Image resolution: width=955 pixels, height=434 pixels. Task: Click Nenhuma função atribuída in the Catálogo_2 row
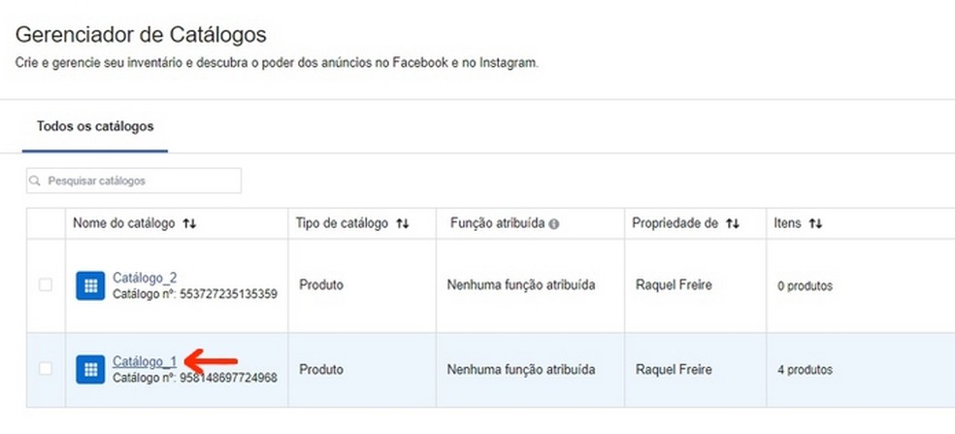point(521,285)
